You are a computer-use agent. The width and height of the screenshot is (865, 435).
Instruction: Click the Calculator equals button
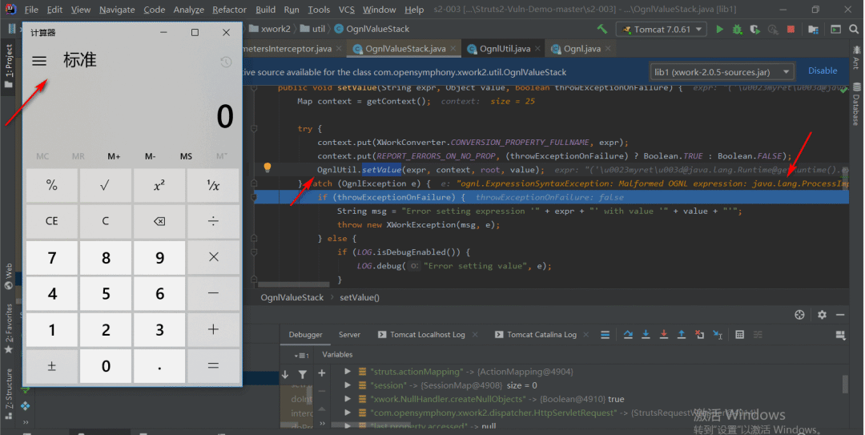pyautogui.click(x=213, y=365)
